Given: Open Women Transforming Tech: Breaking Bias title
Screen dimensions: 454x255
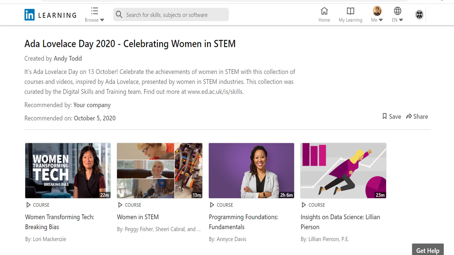Looking at the screenshot, I should [x=60, y=222].
